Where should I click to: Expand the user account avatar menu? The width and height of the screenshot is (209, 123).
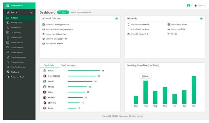coord(189,5)
